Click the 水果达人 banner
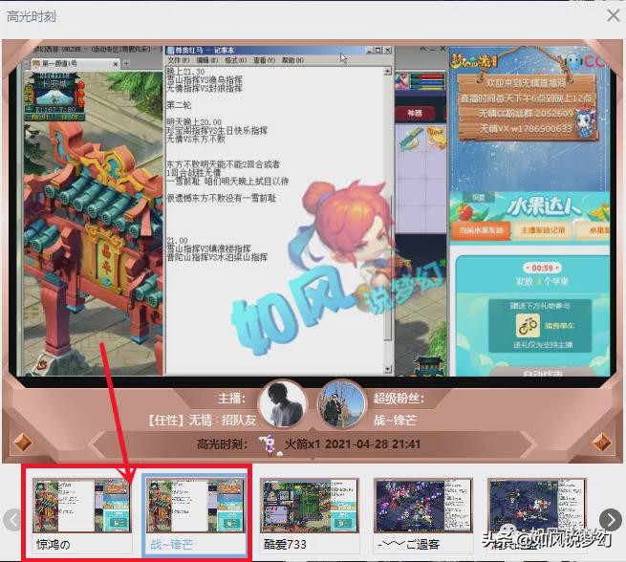The image size is (626, 562). point(543,208)
